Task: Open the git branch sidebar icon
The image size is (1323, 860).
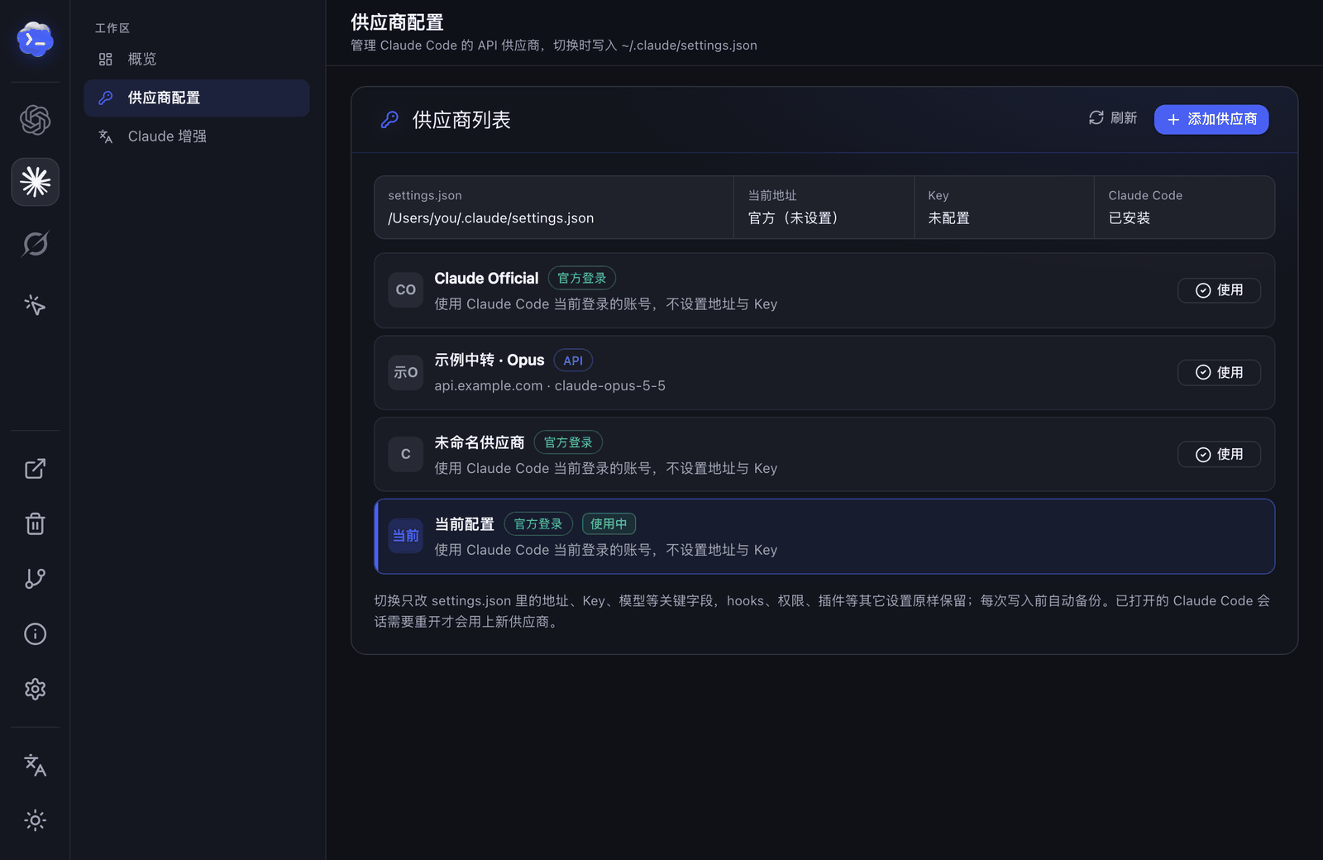Action: tap(35, 579)
